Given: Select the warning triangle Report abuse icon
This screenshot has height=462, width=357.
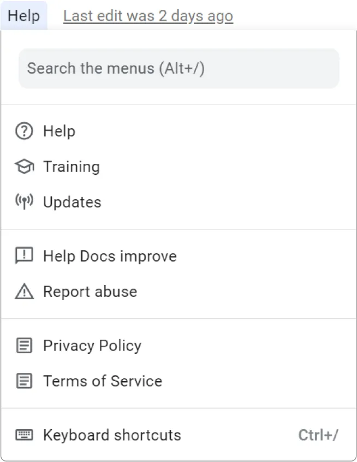Looking at the screenshot, I should click(24, 291).
